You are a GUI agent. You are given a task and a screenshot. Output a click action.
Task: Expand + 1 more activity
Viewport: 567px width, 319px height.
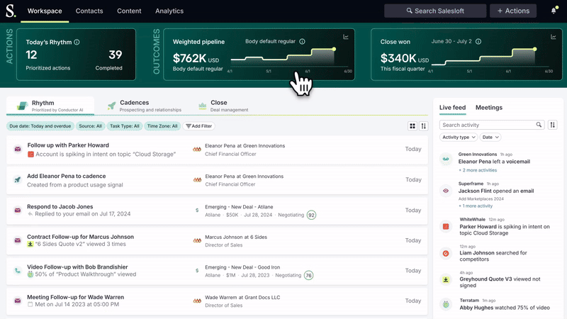[x=476, y=206]
